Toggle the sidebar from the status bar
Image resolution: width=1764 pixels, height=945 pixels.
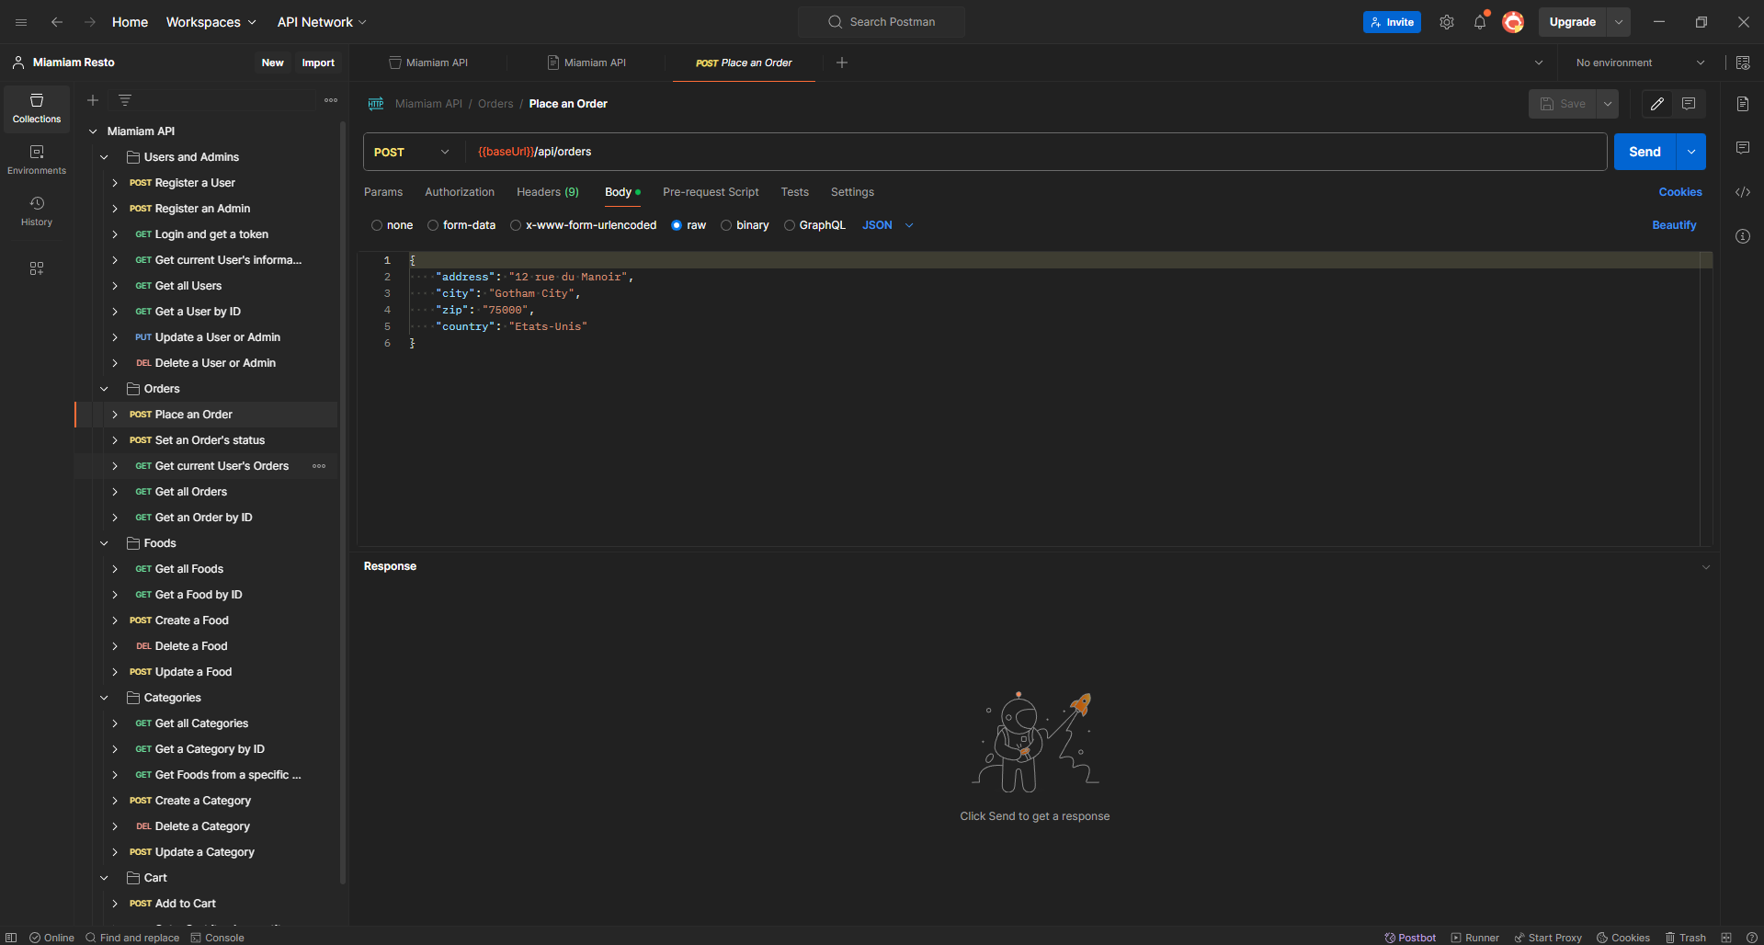pyautogui.click(x=11, y=938)
